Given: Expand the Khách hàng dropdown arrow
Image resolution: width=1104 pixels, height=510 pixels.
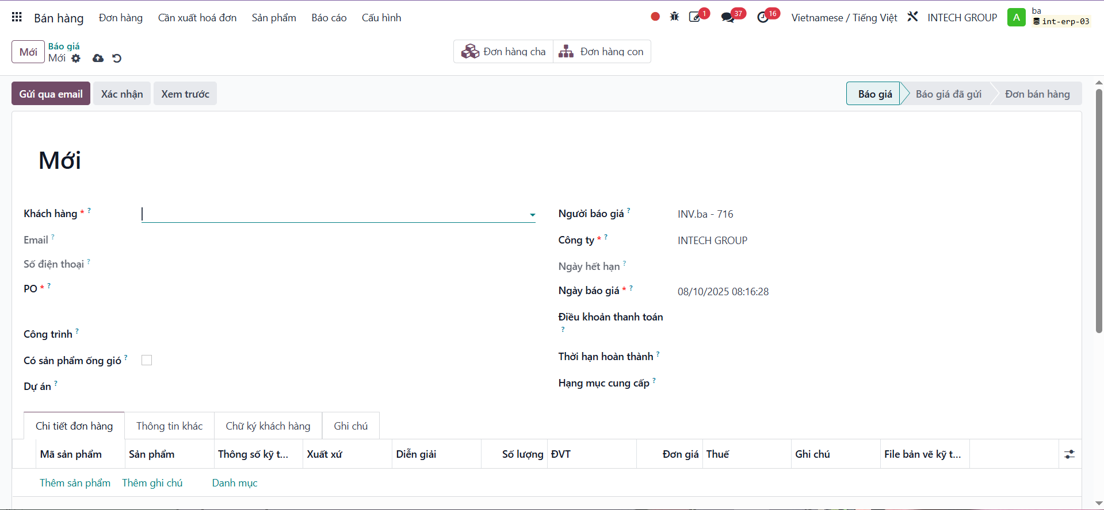Looking at the screenshot, I should pos(532,215).
